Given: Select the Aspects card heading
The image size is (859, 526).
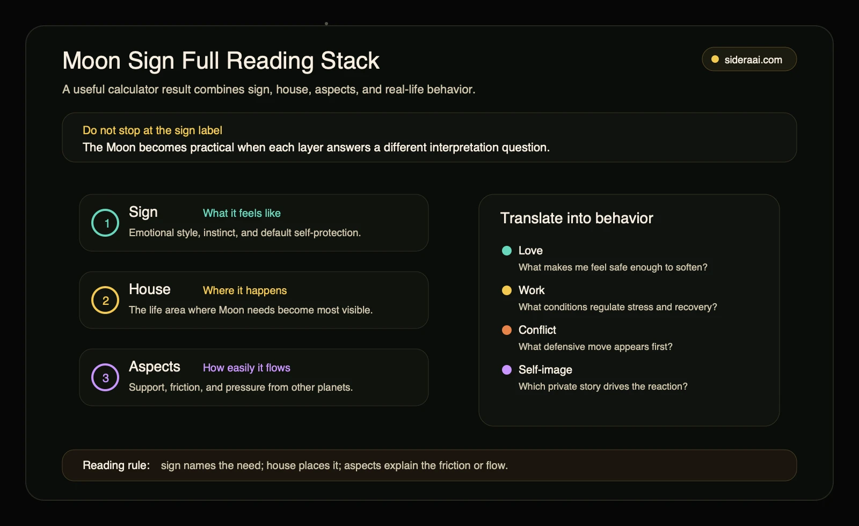Looking at the screenshot, I should coord(155,367).
